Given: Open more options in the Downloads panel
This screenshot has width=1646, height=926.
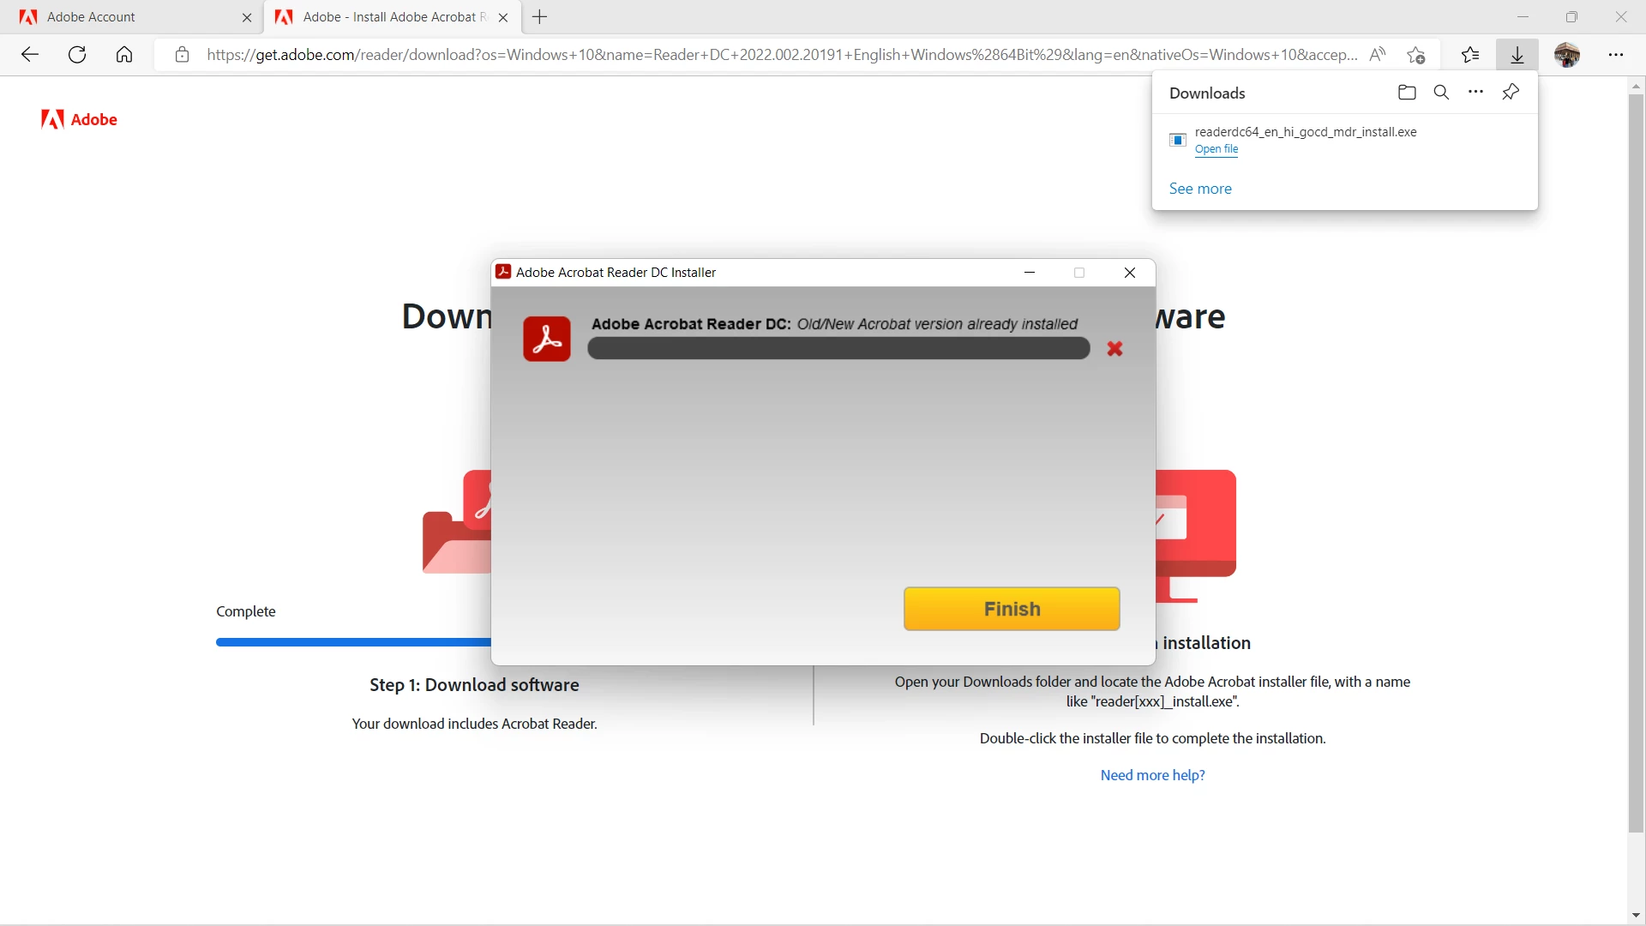Looking at the screenshot, I should [1475, 93].
